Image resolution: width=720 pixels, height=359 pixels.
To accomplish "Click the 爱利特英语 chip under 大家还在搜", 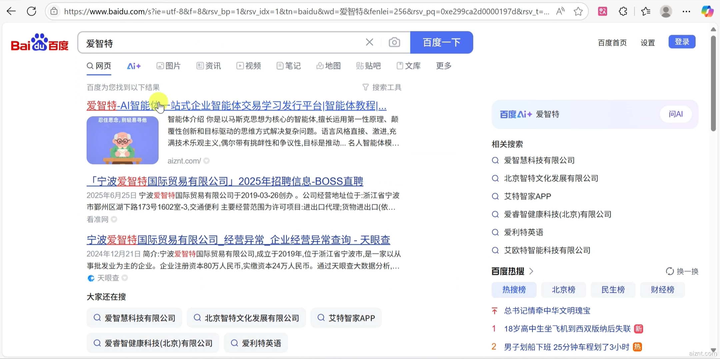I will (x=256, y=343).
